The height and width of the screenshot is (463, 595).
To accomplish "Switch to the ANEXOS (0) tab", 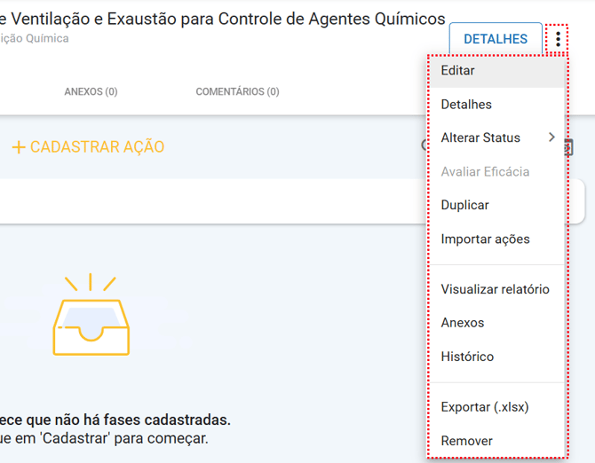I will (91, 91).
